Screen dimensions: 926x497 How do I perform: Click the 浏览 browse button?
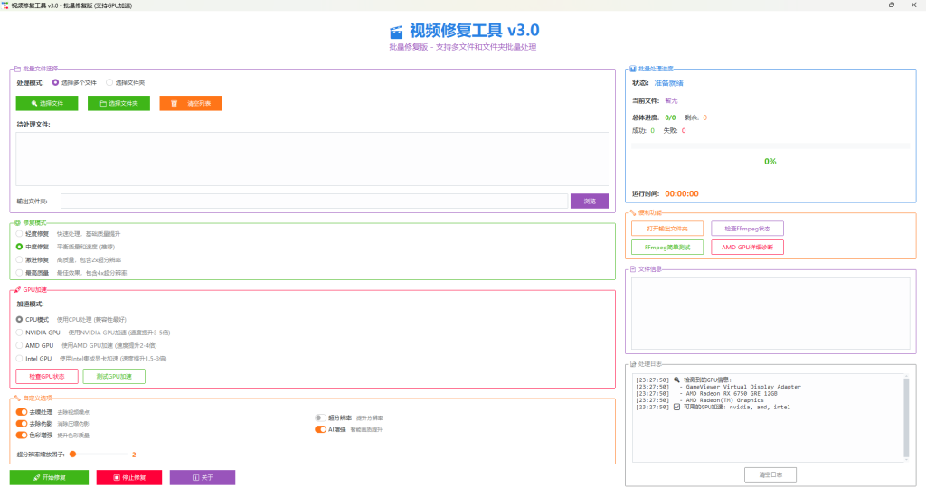pos(590,202)
